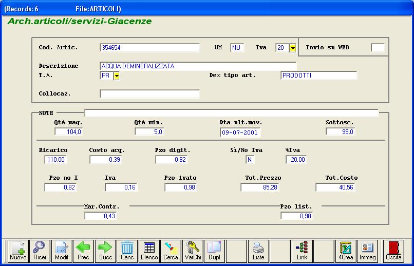
Task: Click the Tot.Prezzo field 85,28
Action: pyautogui.click(x=260, y=187)
